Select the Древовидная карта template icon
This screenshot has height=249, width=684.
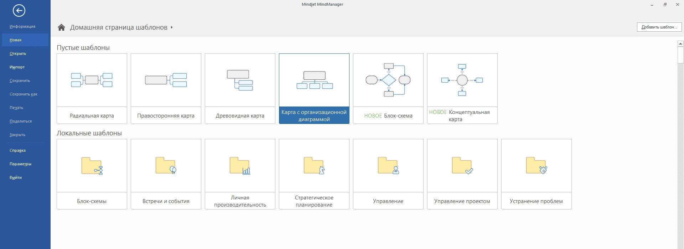(240, 80)
